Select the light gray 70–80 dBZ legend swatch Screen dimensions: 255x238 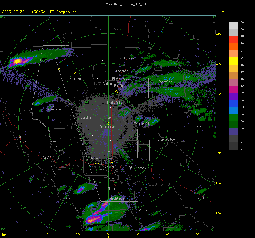[x=233, y=26]
